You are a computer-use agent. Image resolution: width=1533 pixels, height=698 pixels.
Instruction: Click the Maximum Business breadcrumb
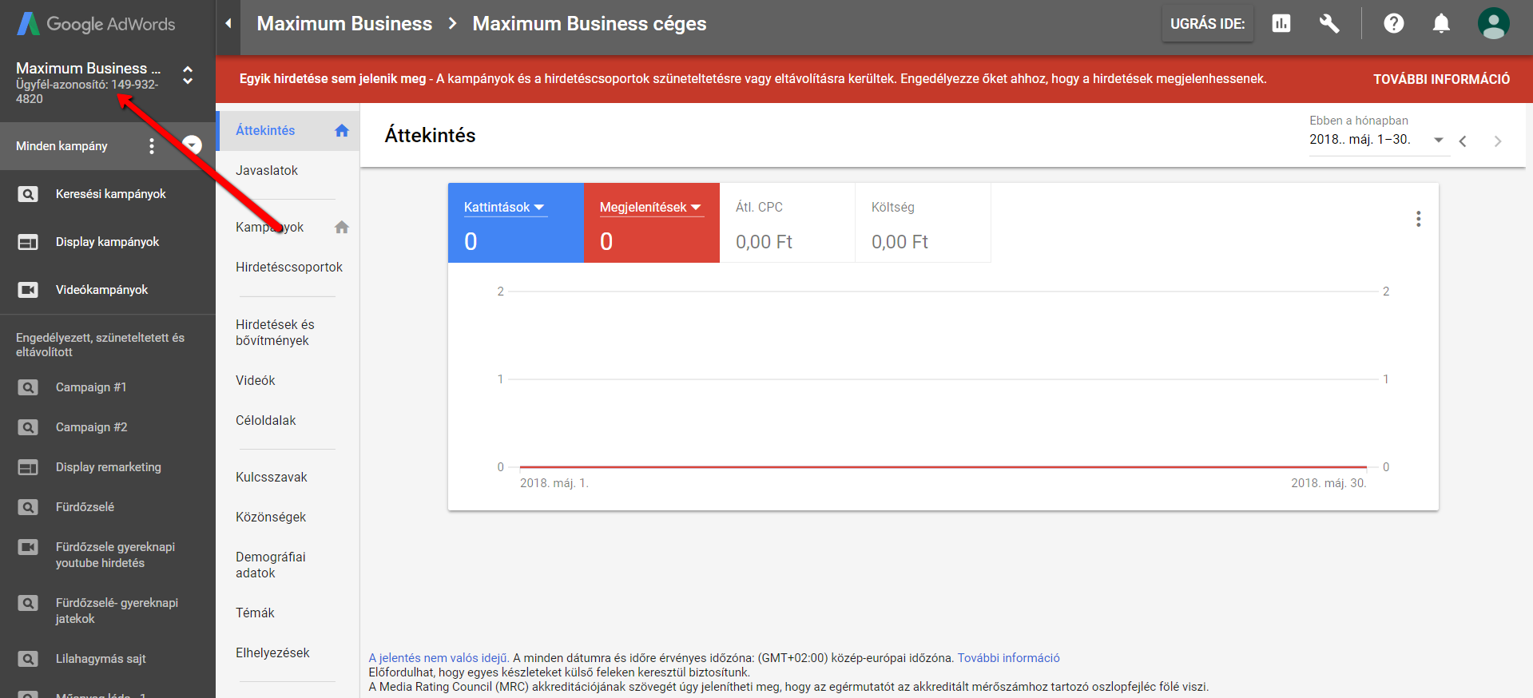pos(344,23)
